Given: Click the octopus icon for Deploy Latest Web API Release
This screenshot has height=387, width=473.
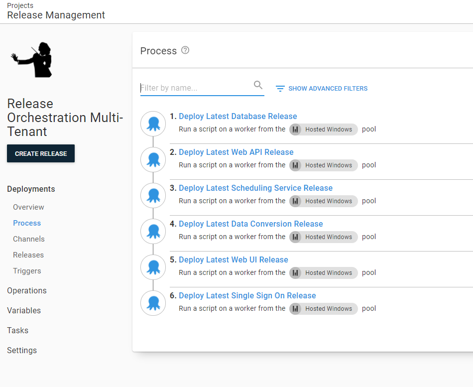Looking at the screenshot, I should [x=153, y=159].
